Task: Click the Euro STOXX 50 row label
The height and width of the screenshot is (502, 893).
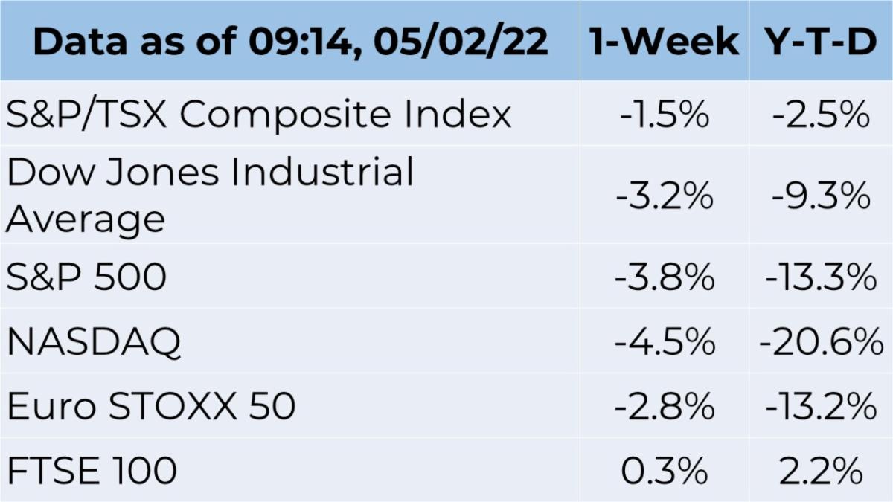Action: [x=151, y=407]
